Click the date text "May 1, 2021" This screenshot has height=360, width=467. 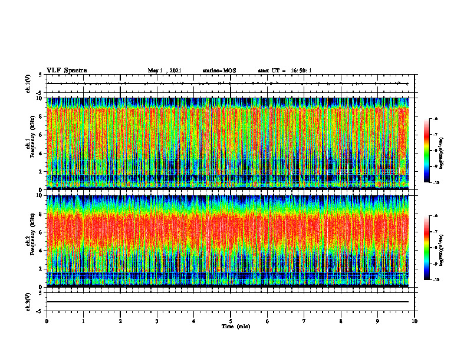pyautogui.click(x=165, y=71)
